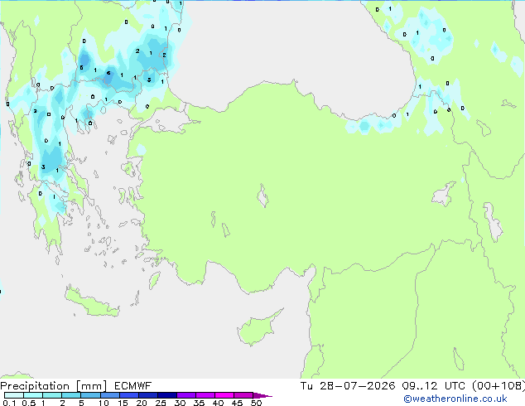Click the '50' legend scale label
The width and height of the screenshot is (525, 406).
(x=256, y=403)
